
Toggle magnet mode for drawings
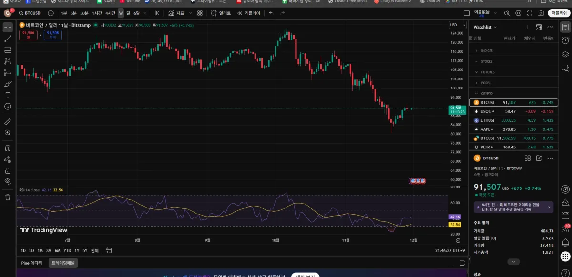click(8, 148)
